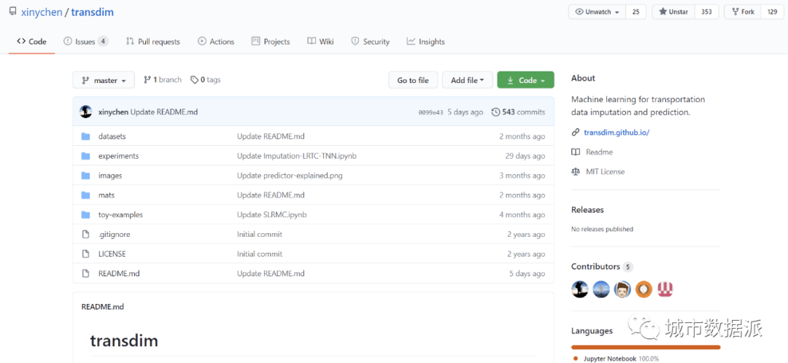Open the transdim.github.io website link
Image resolution: width=788 pixels, height=363 pixels.
point(617,133)
